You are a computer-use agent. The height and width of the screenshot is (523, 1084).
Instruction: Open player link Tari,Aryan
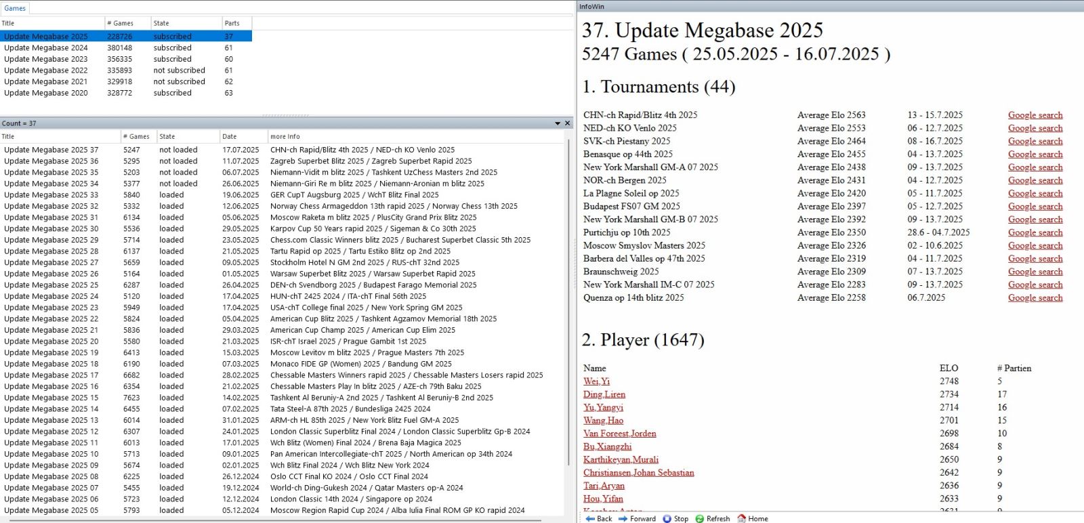(604, 486)
